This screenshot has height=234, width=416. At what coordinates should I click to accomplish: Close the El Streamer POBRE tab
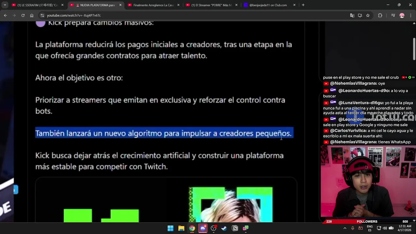[236, 5]
